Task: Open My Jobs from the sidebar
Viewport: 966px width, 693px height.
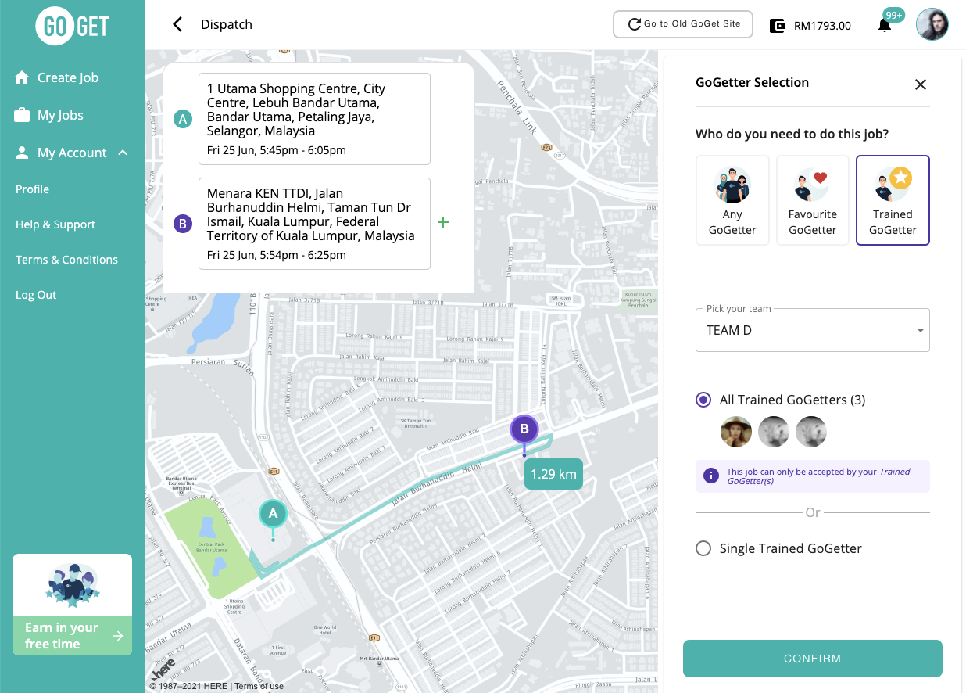Action: (x=60, y=115)
